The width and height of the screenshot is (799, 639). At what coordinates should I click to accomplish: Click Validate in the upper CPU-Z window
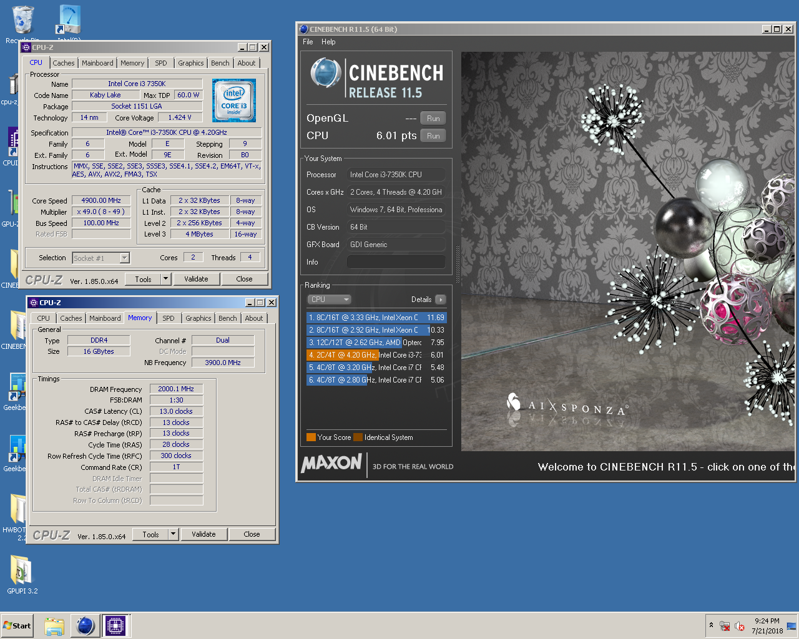point(196,279)
